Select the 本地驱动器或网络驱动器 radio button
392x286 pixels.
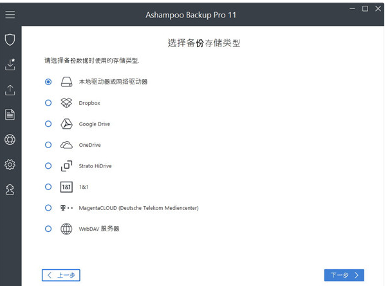point(48,82)
